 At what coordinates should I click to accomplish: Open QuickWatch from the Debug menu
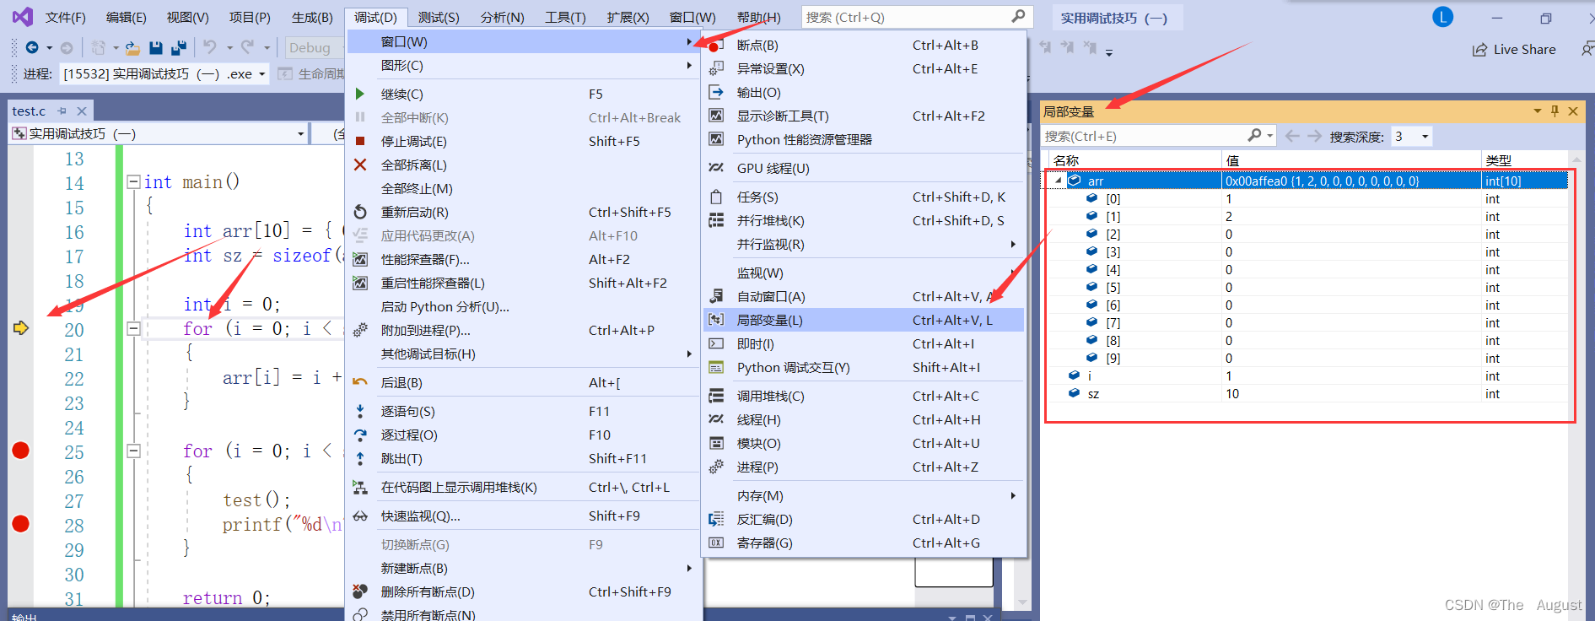(523, 516)
